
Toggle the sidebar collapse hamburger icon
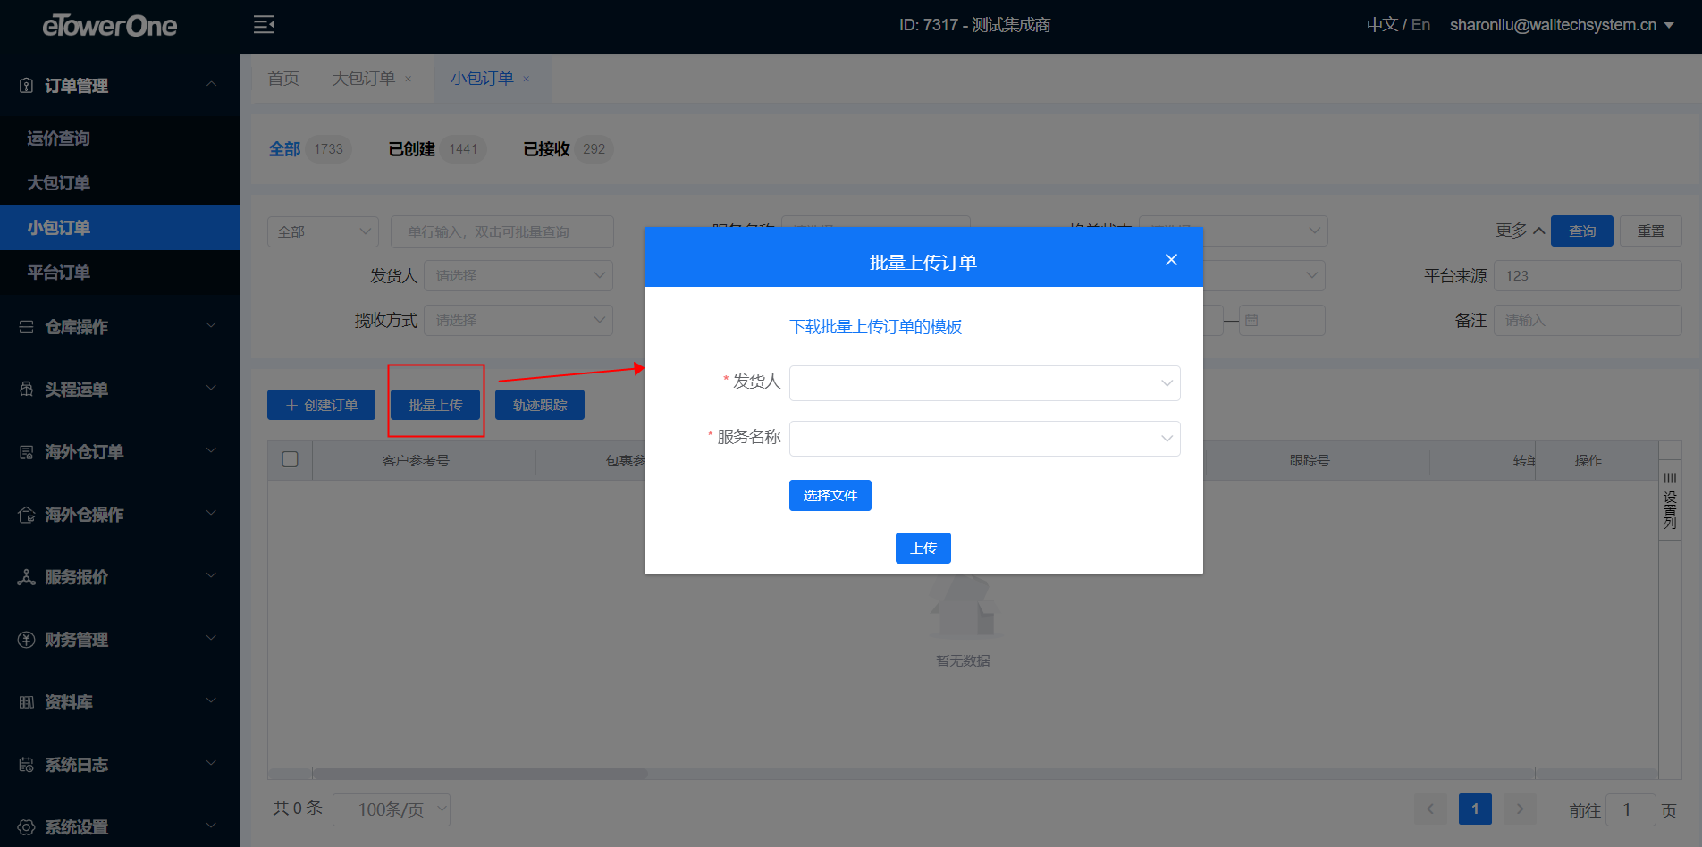pos(264,25)
